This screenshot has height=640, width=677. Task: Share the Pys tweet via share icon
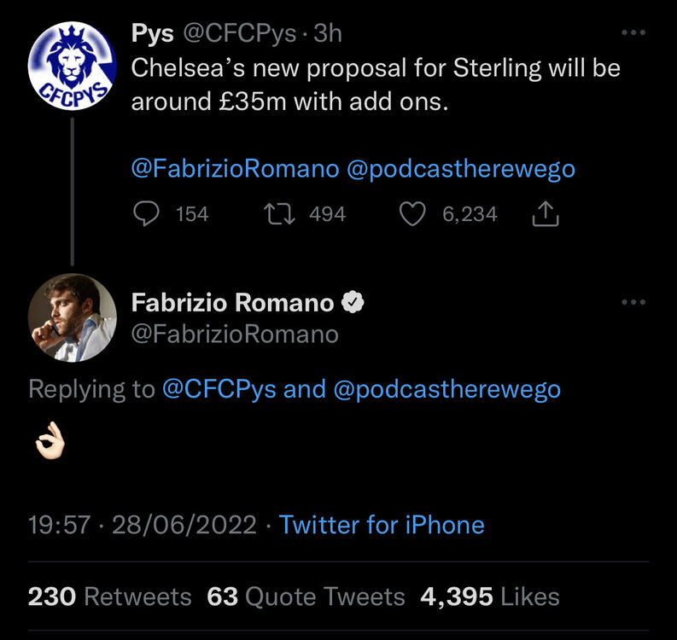546,213
